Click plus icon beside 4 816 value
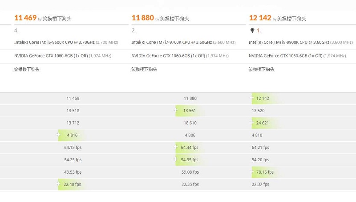Viewport: 356px width, 202px height. [x=58, y=134]
